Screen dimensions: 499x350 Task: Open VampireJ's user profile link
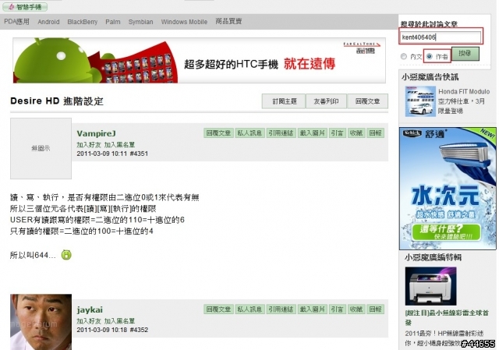[x=96, y=133]
